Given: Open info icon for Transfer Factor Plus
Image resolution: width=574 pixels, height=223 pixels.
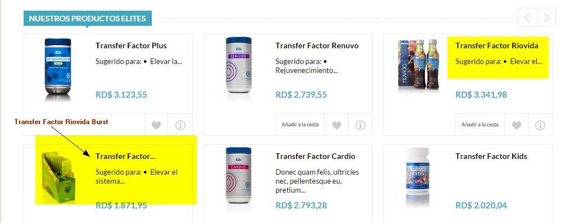Looking at the screenshot, I should click(180, 125).
